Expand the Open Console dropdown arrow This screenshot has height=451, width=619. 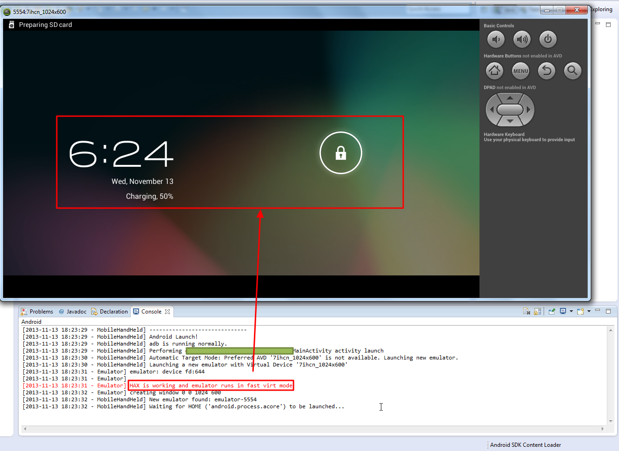(x=589, y=311)
